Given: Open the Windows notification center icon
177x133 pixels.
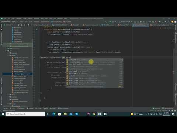Looking at the screenshot, I should [173, 114].
